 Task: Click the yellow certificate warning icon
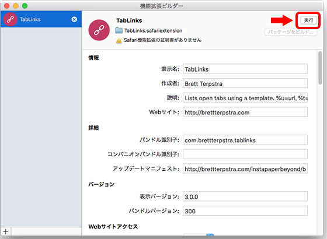point(119,40)
